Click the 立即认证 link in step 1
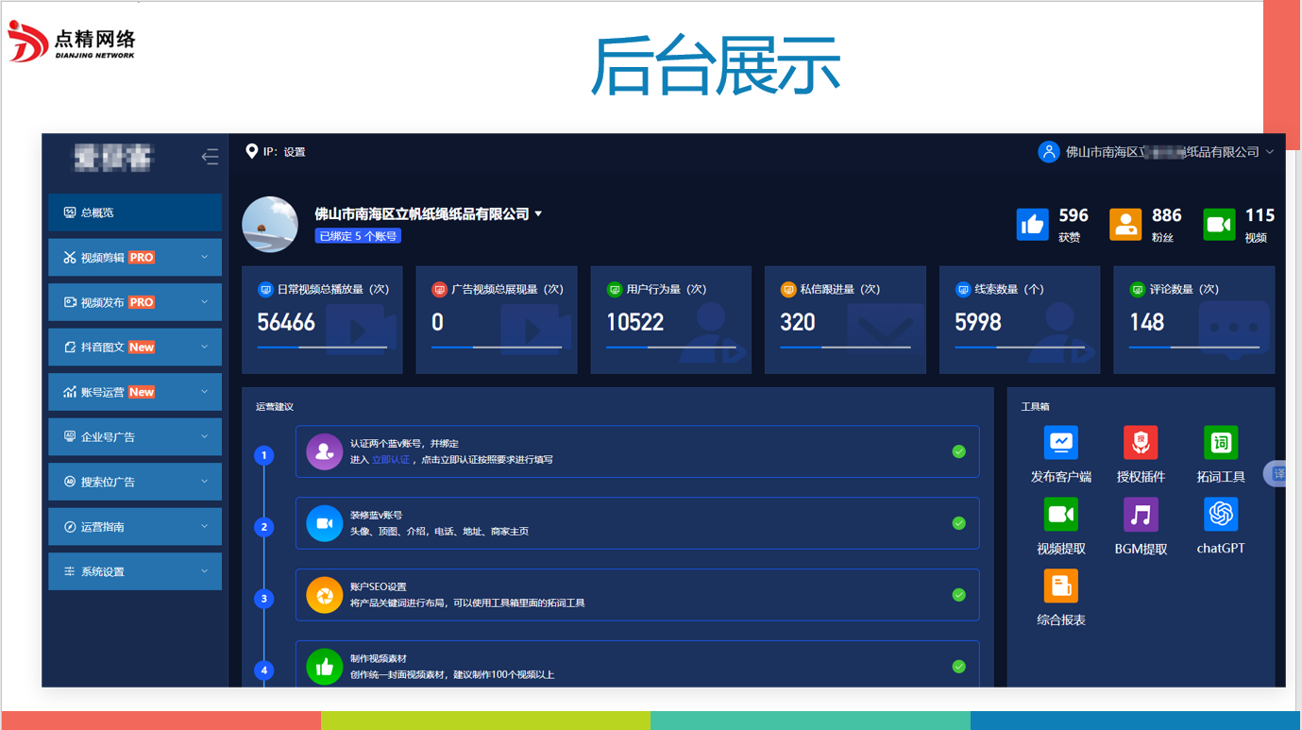1302x730 pixels. 390,460
